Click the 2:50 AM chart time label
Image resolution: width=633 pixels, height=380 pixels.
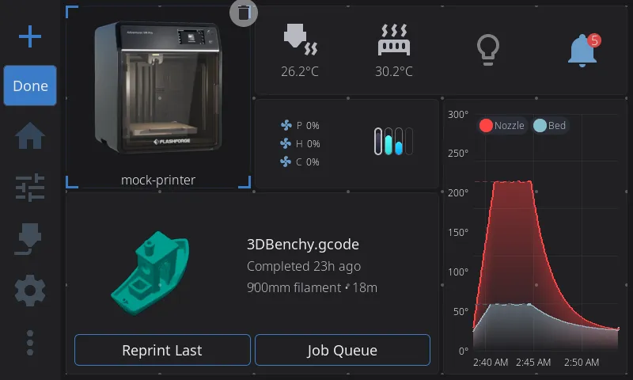point(582,363)
